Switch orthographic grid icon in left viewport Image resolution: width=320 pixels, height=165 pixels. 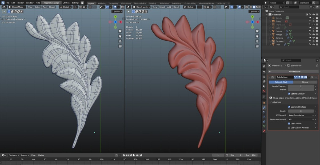(120, 46)
